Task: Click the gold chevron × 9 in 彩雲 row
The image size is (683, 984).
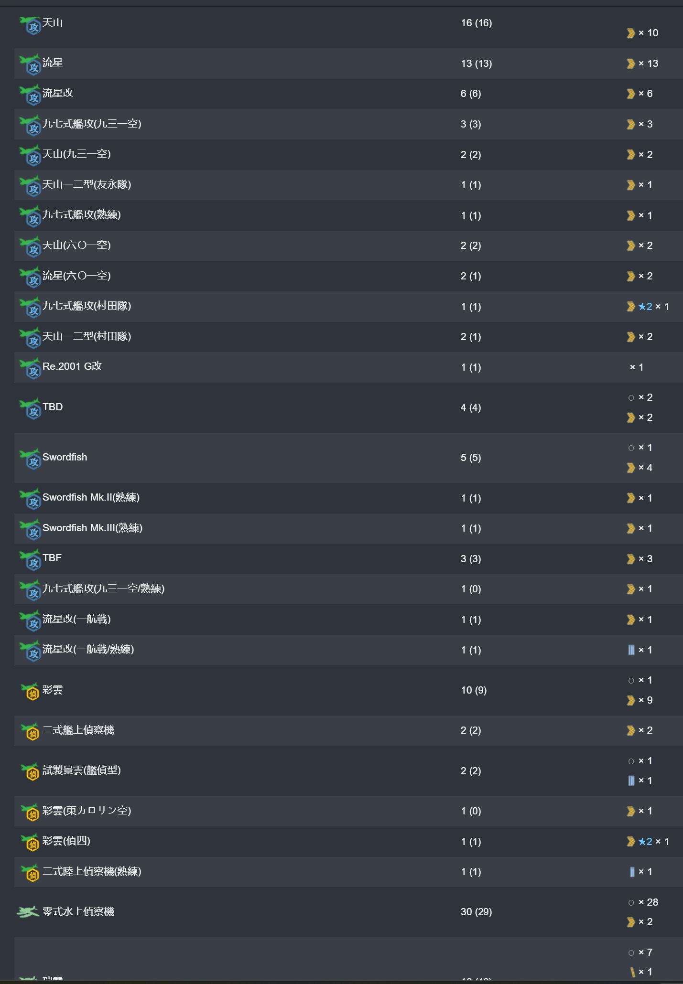Action: pyautogui.click(x=640, y=700)
